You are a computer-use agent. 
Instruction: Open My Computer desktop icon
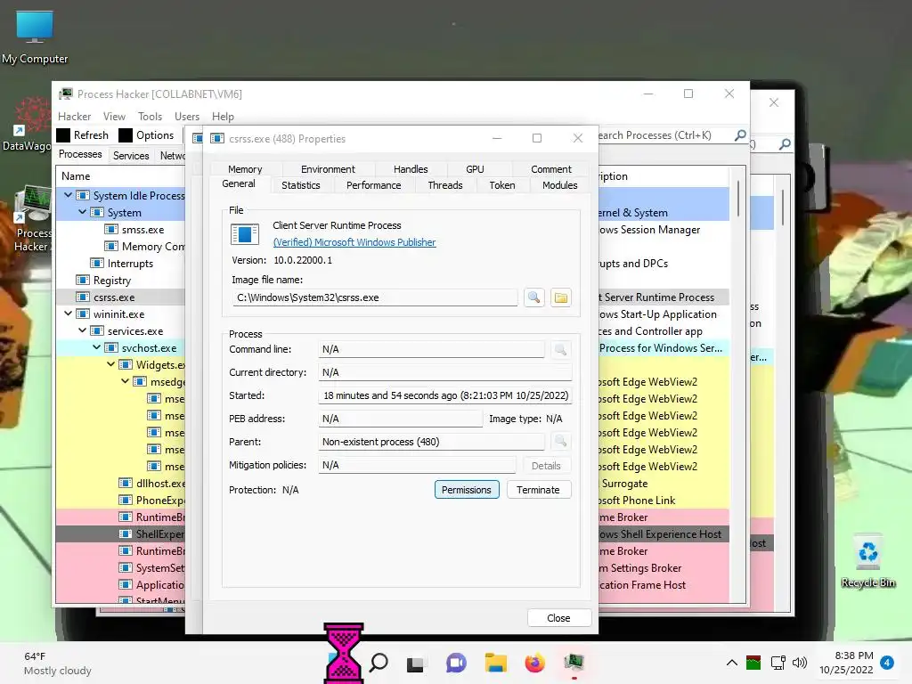35,37
